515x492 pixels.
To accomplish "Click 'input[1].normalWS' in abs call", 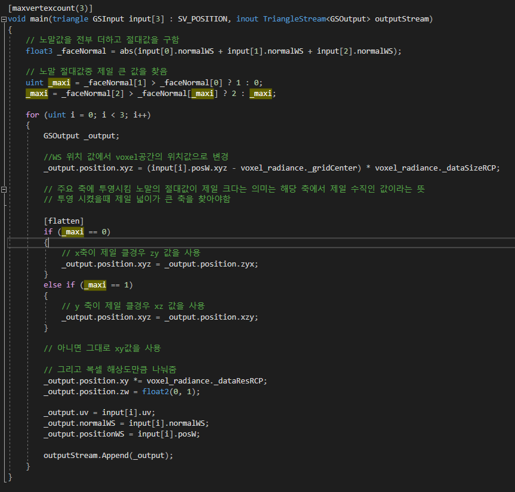I will (x=266, y=51).
